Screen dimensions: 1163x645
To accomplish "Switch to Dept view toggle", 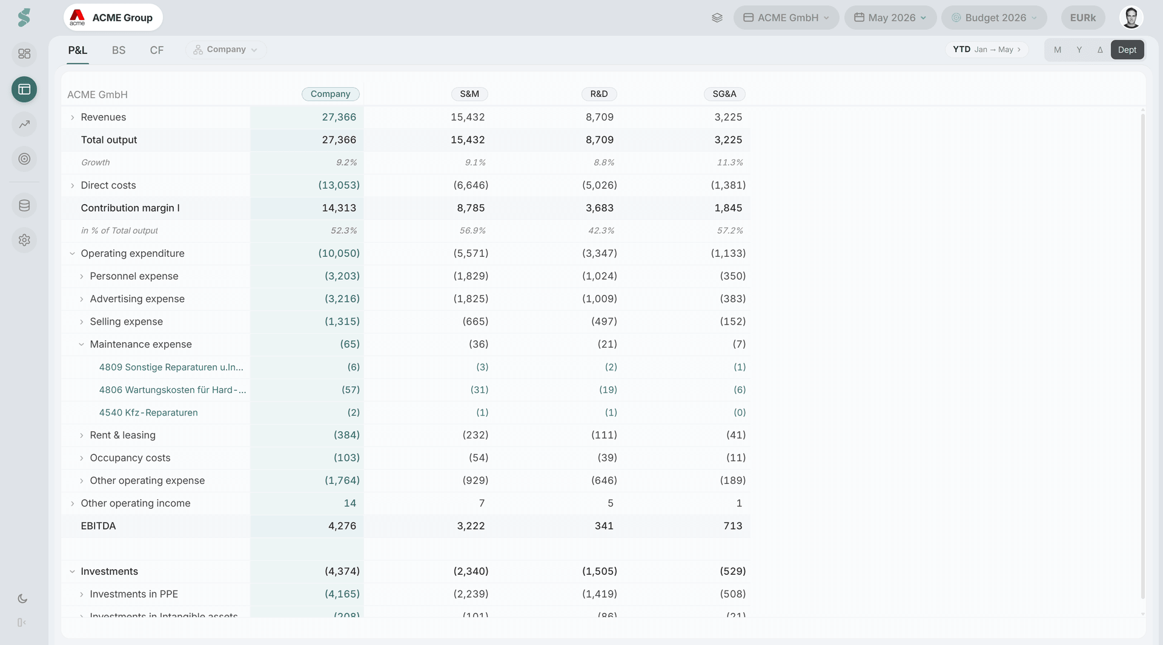I will [1127, 50].
